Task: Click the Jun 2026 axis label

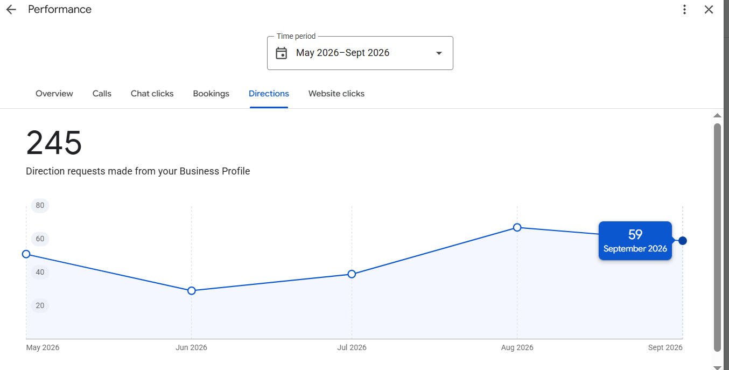Action: (192, 347)
